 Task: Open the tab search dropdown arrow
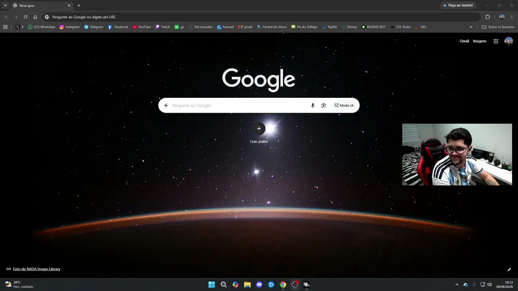point(5,6)
